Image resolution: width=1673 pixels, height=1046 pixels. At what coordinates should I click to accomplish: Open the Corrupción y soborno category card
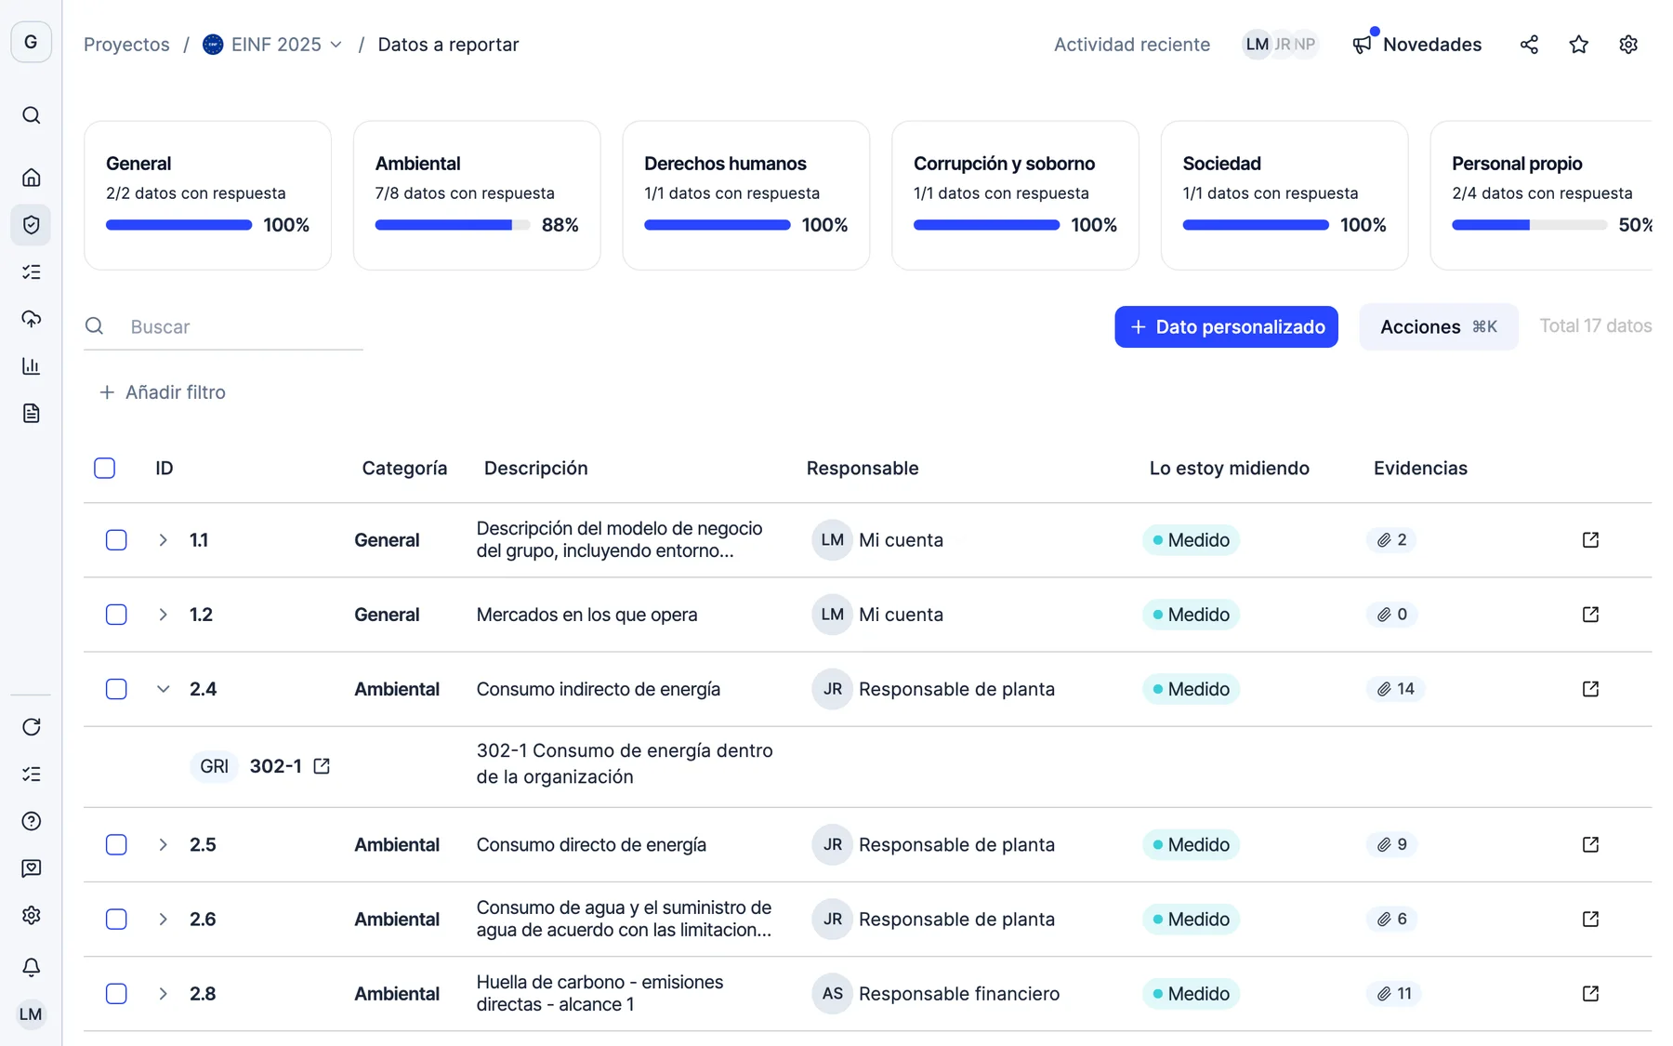pos(1015,195)
